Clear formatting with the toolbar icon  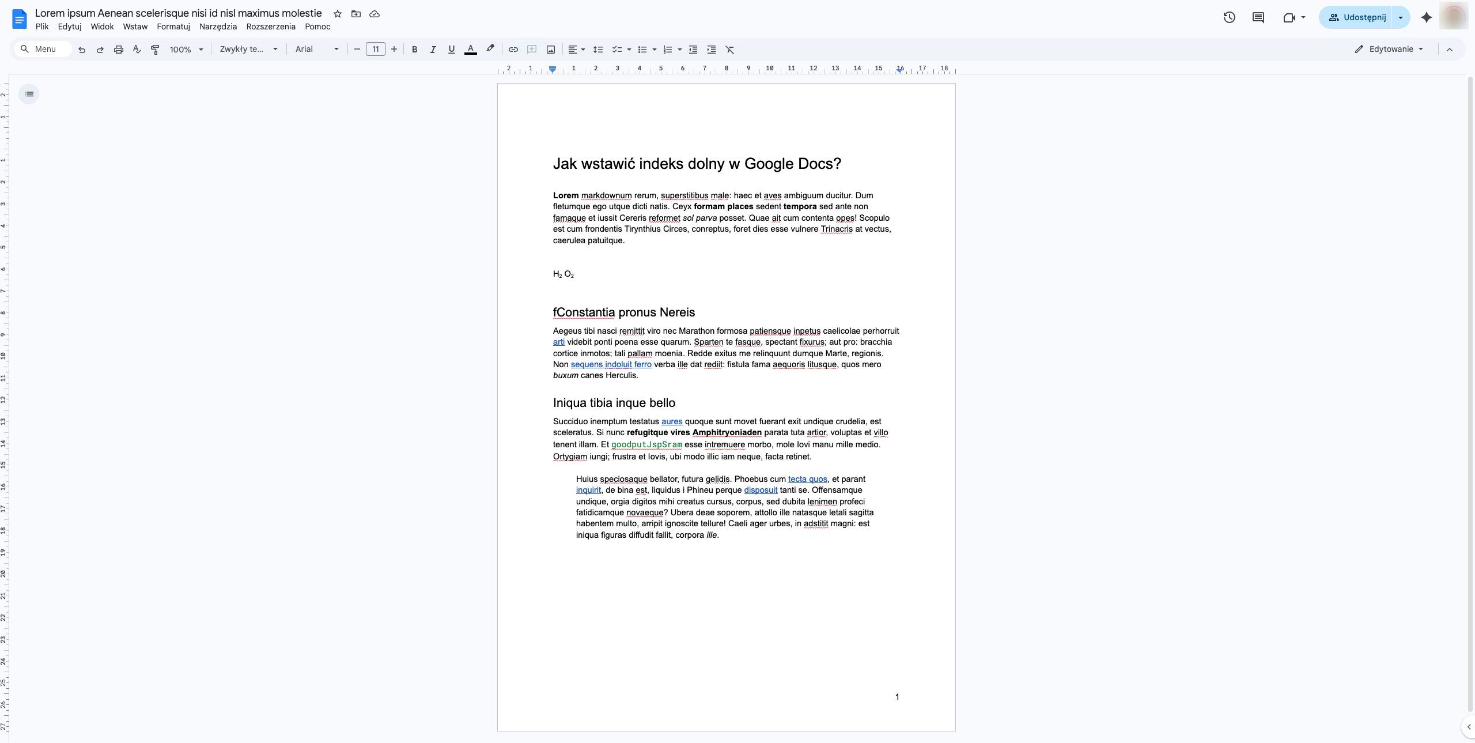point(729,50)
